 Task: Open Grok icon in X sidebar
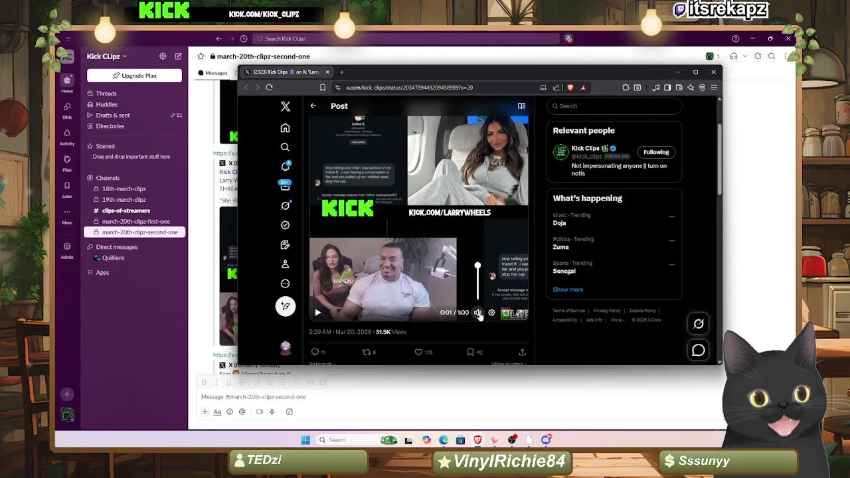pos(285,205)
